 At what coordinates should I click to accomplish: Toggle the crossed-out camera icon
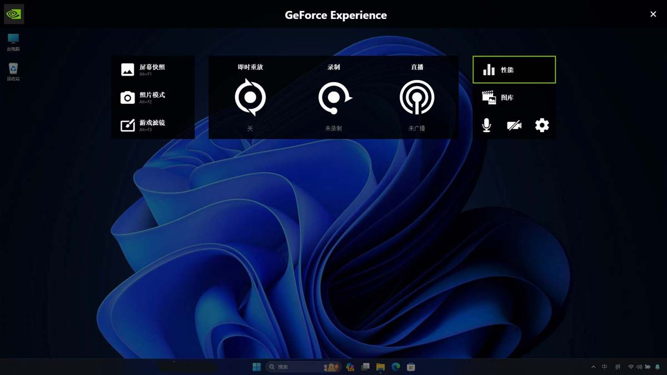coord(514,126)
